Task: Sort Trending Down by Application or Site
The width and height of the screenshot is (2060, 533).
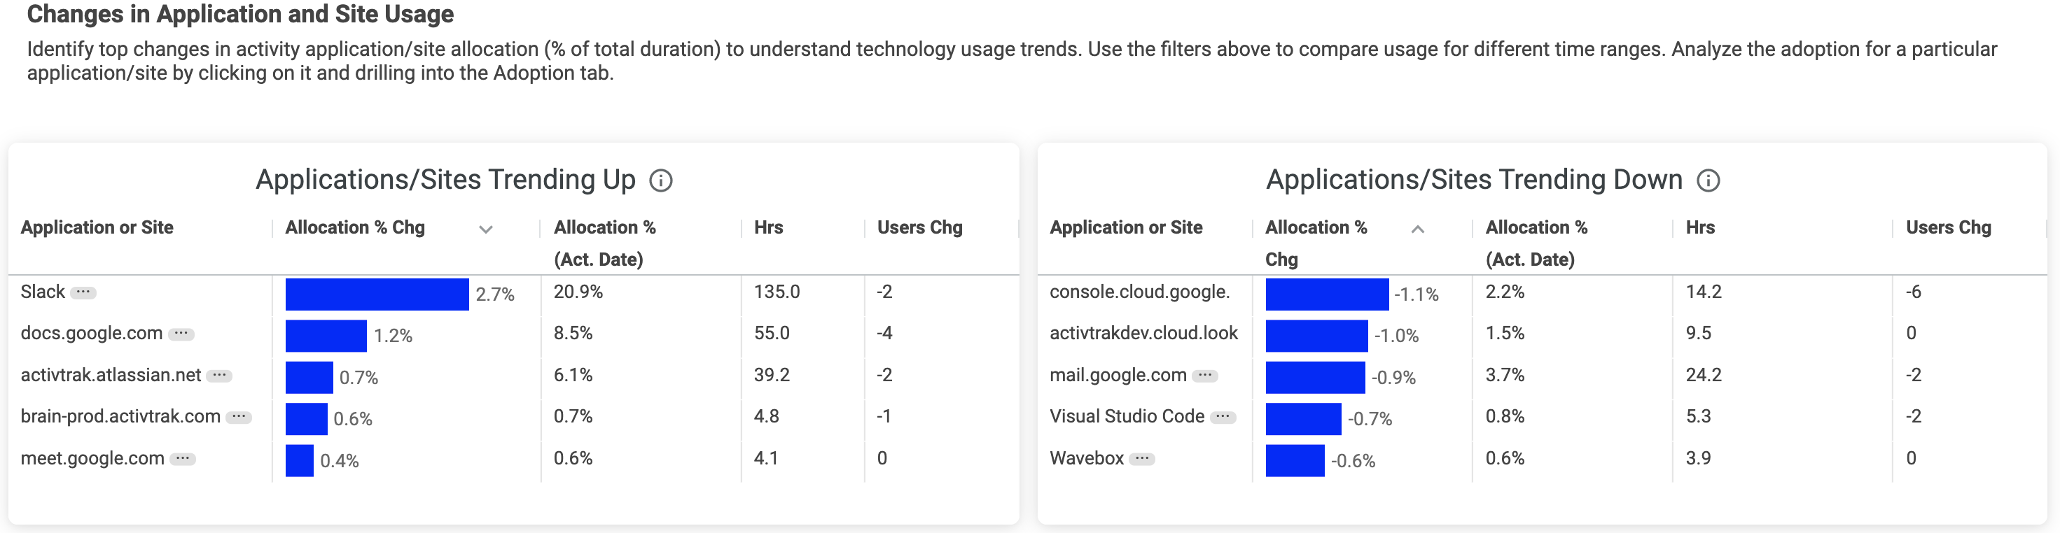Action: click(1125, 228)
